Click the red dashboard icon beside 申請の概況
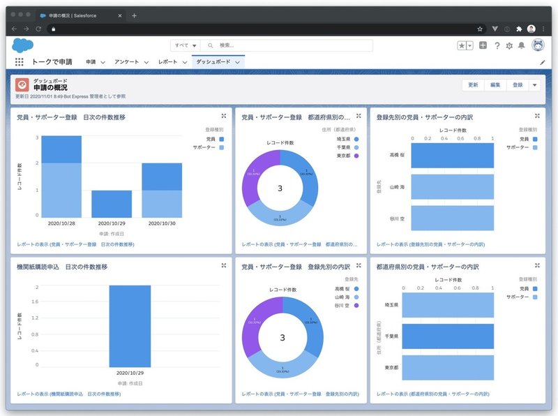Viewport: 558px width, 416px height. pyautogui.click(x=22, y=84)
